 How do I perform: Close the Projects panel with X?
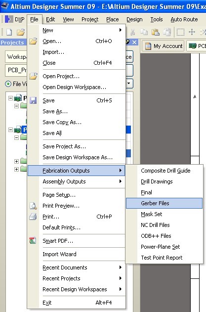(x=134, y=42)
